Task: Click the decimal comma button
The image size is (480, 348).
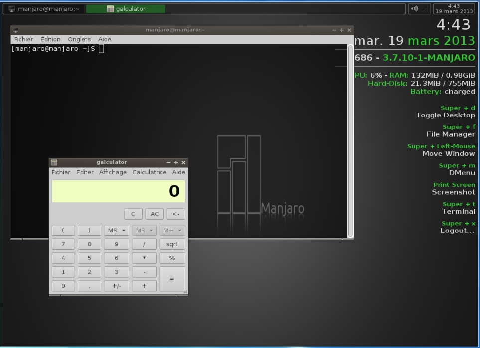Action: 89,286
